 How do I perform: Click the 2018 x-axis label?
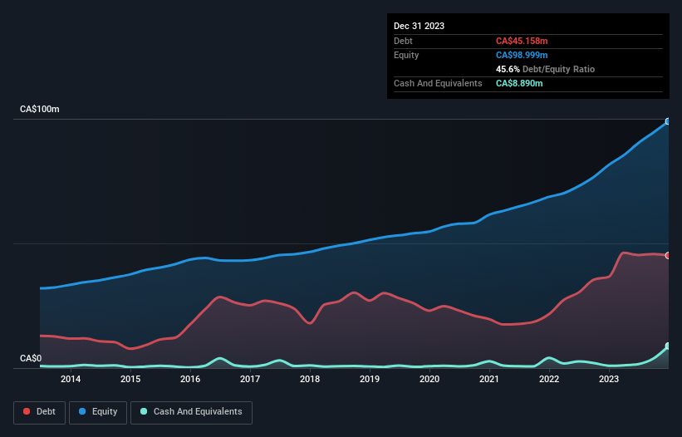pyautogui.click(x=310, y=379)
